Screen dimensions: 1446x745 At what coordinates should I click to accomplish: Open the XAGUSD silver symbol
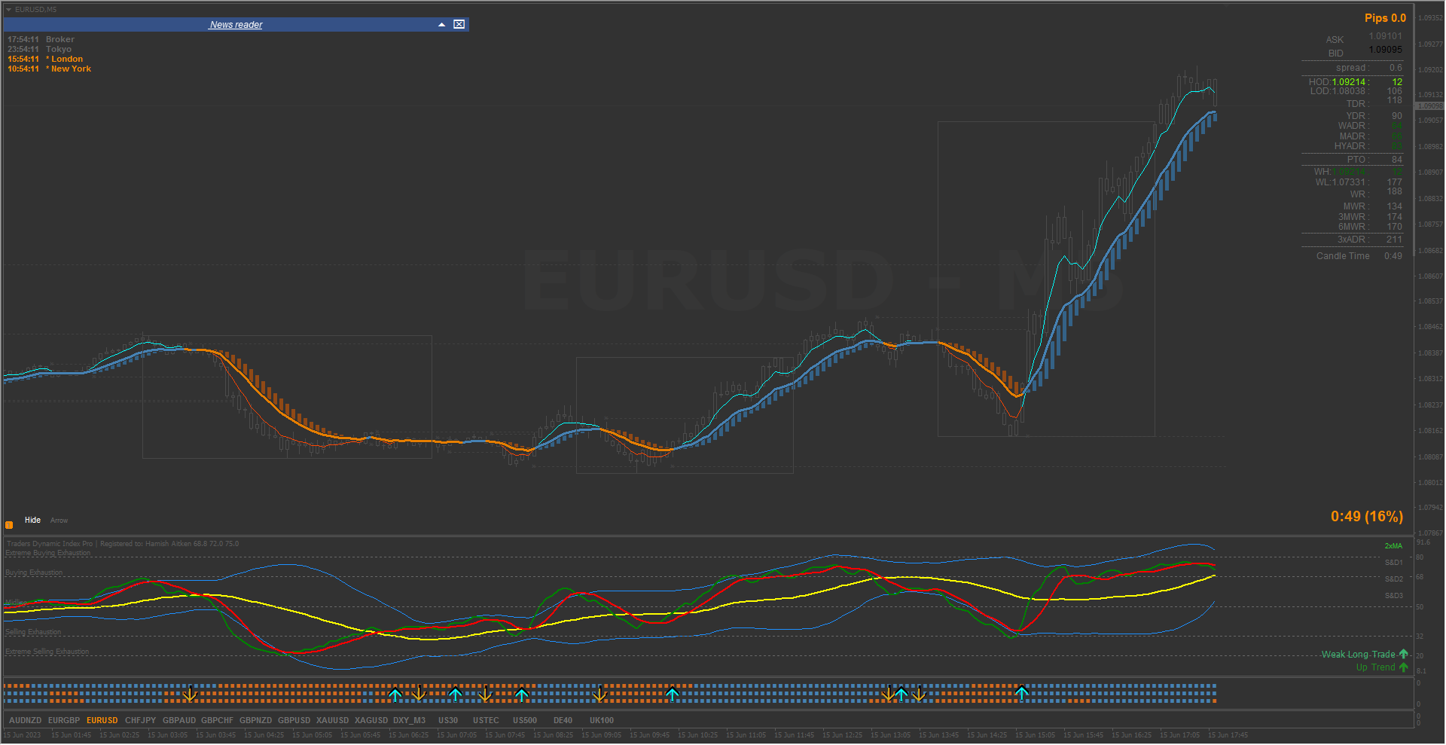(x=371, y=721)
